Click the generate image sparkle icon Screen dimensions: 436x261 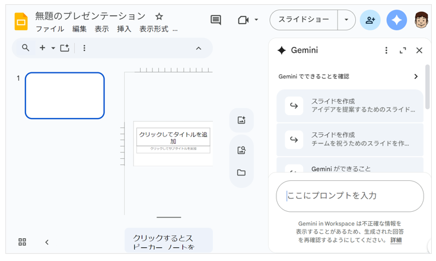[241, 120]
